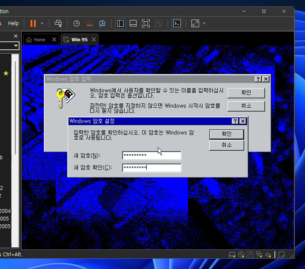This screenshot has height=269, width=305.
Task: Click the network adapter status icon
Action: click(259, 255)
